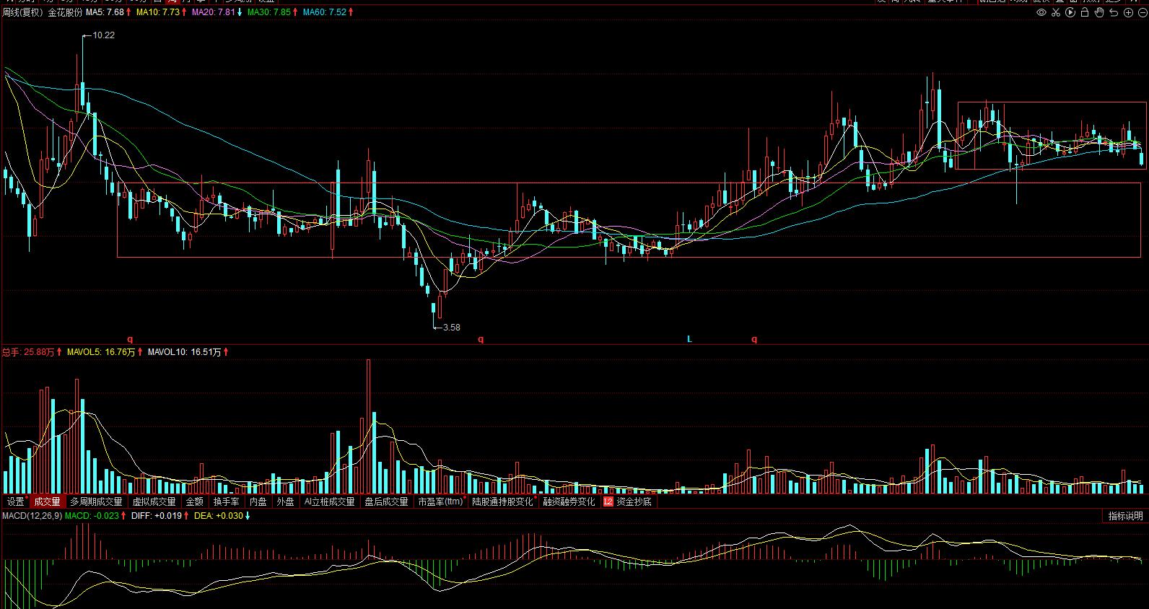
Task: Click the 指标说明 button
Action: pyautogui.click(x=1126, y=516)
